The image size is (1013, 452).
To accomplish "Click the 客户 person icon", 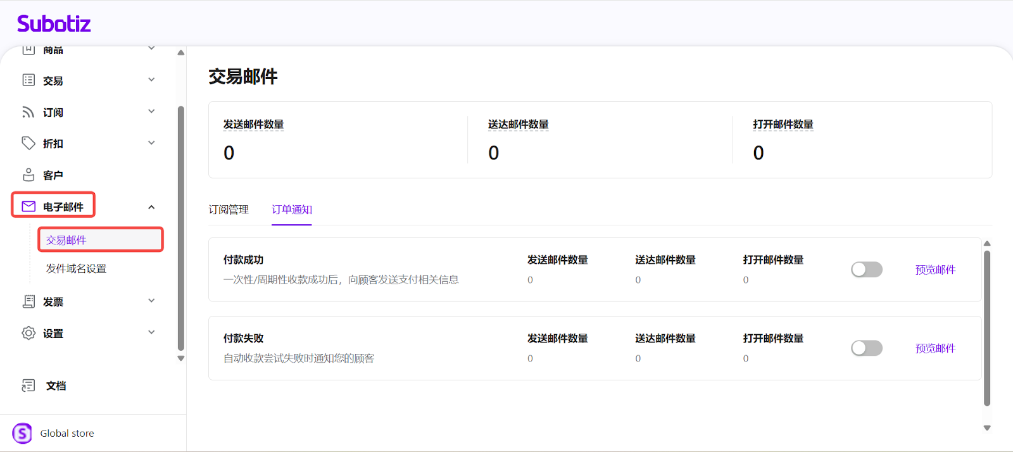I will [x=28, y=175].
